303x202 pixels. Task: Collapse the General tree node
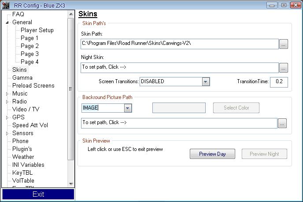tap(7, 22)
